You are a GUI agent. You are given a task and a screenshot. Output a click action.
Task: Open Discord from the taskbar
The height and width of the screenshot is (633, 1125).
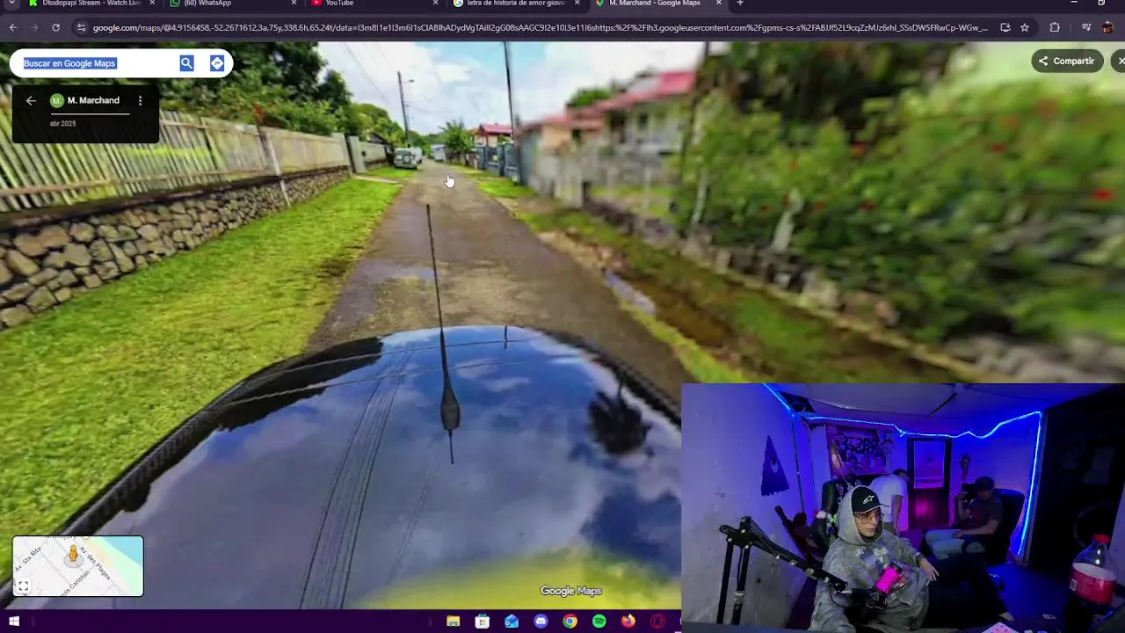pyautogui.click(x=541, y=622)
